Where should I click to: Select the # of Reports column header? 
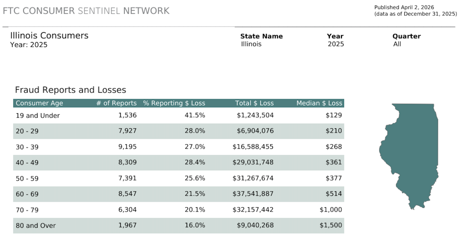click(x=116, y=103)
